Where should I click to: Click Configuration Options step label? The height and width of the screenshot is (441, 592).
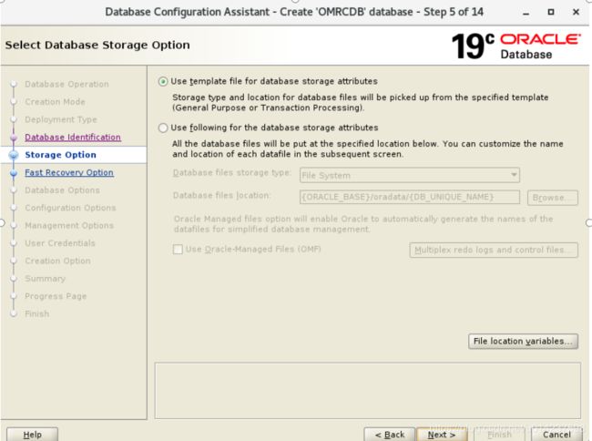70,208
